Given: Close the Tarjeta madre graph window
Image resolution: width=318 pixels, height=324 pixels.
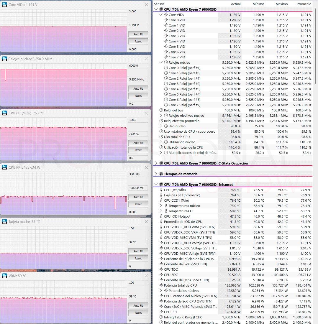Looking at the screenshot, I should 146,222.
